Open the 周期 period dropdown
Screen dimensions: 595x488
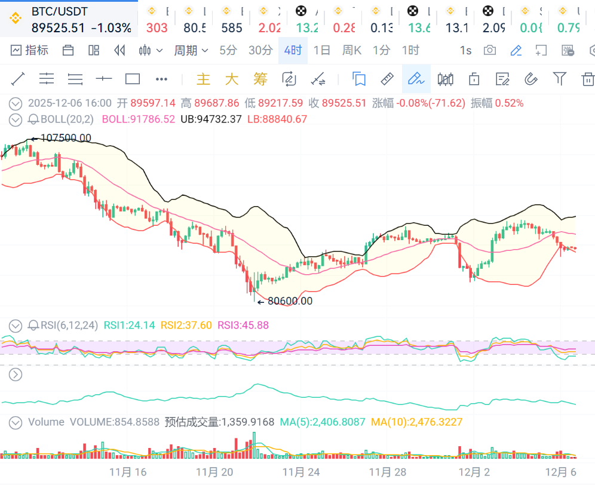click(191, 50)
